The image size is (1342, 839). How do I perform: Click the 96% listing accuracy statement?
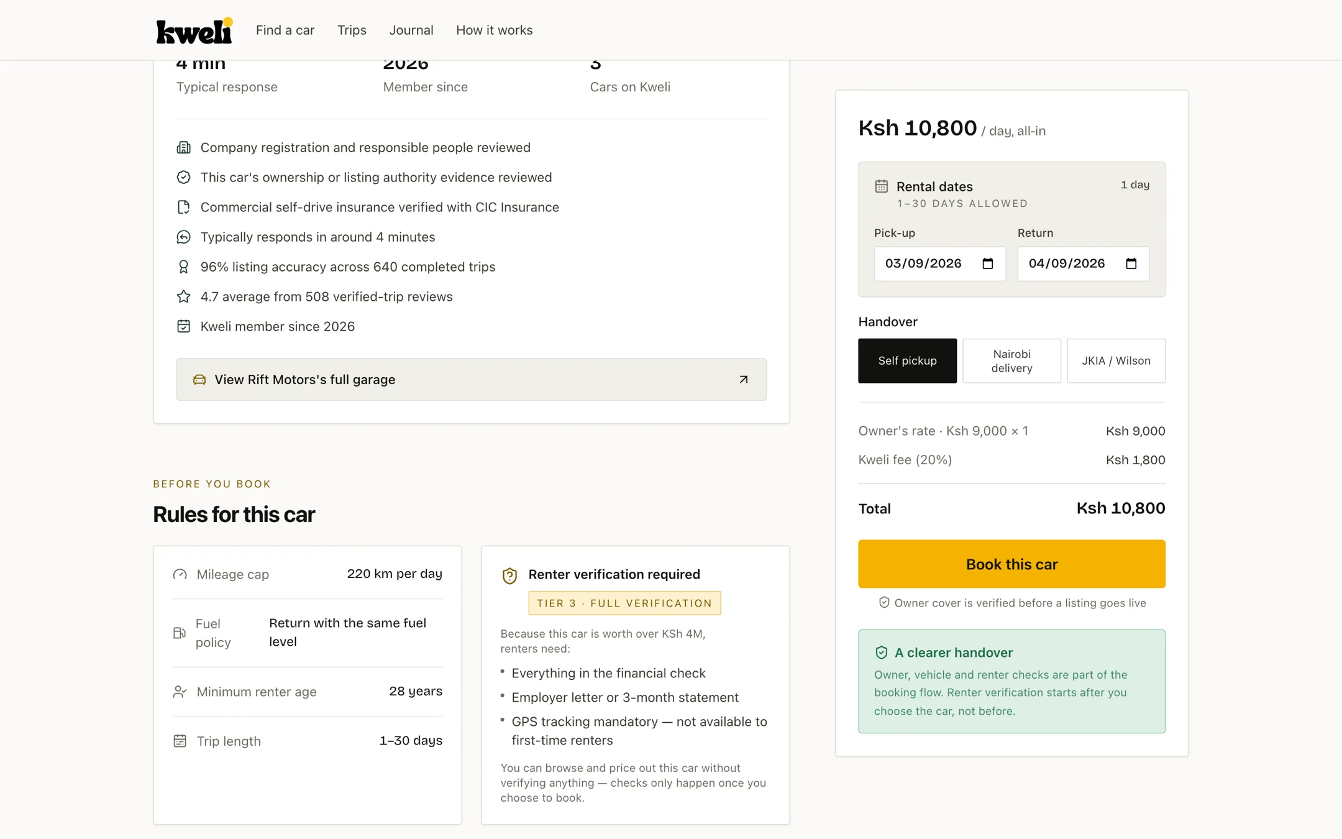348,267
